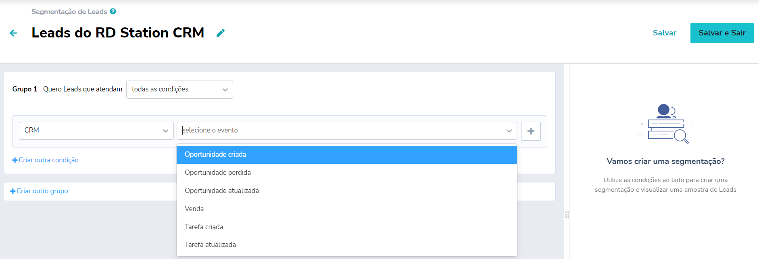Select 'Oportunidade atualizada' event
Image resolution: width=759 pixels, height=259 pixels.
(222, 191)
